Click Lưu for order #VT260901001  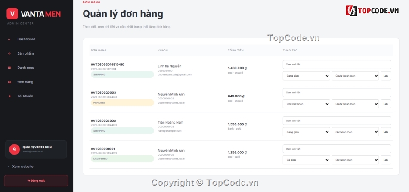click(386, 160)
